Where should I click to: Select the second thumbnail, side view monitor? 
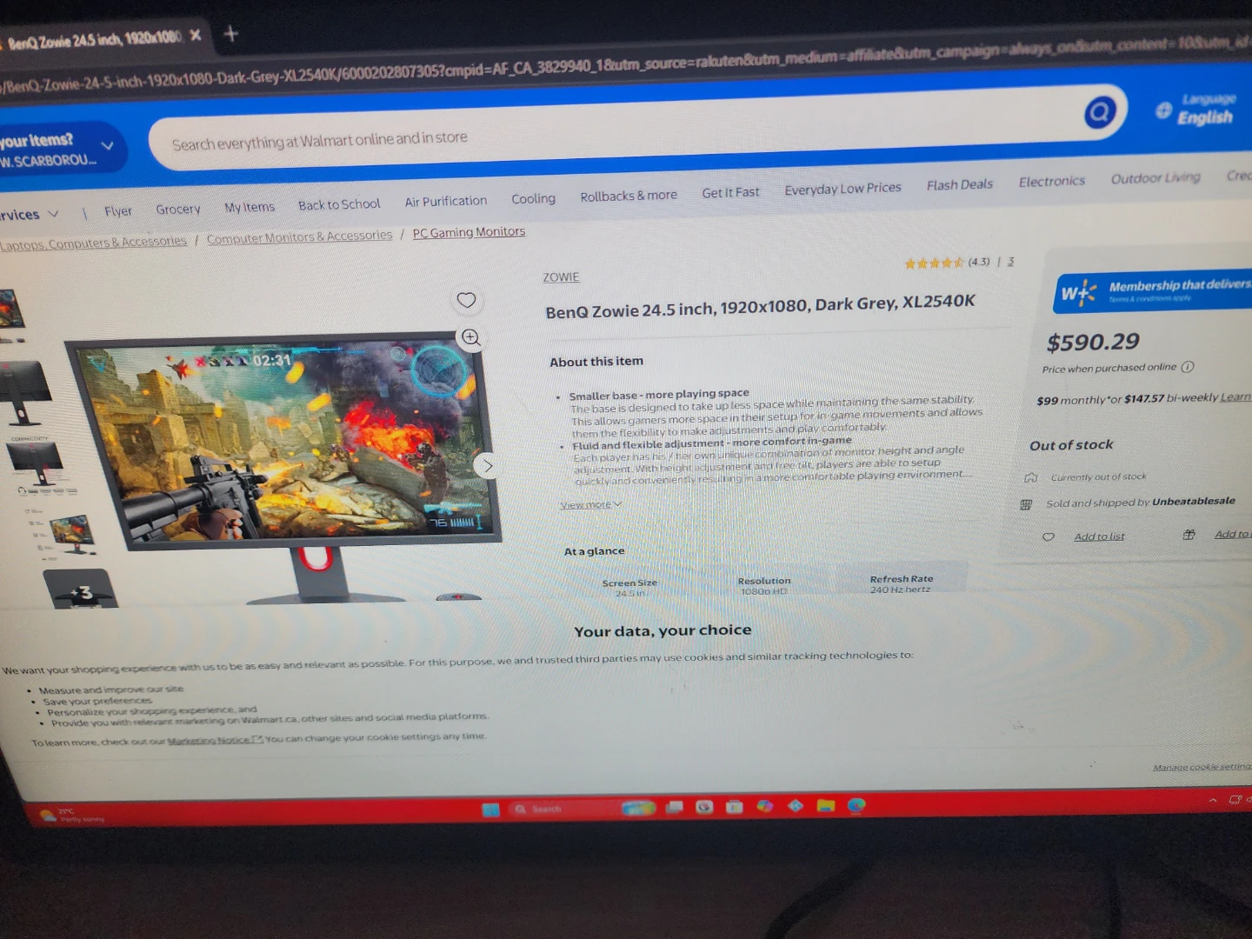25,392
